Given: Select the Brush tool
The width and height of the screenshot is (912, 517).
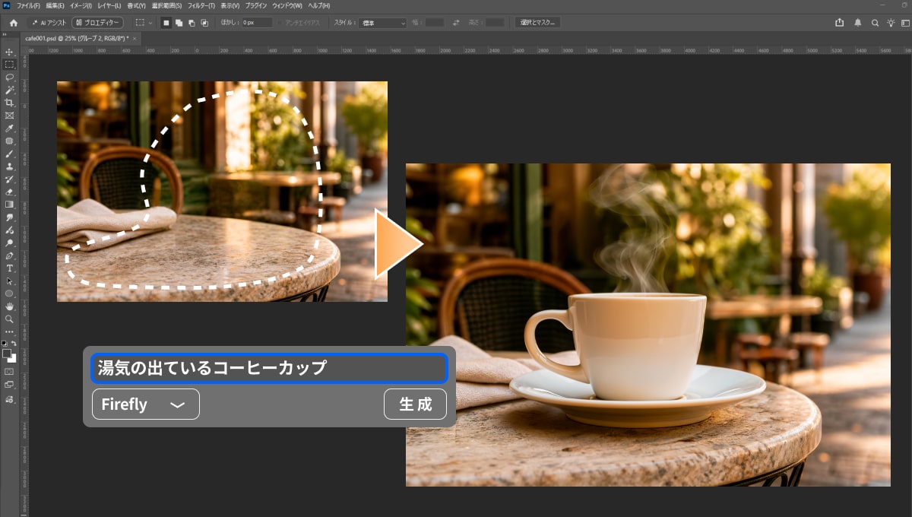Looking at the screenshot, I should tap(10, 154).
